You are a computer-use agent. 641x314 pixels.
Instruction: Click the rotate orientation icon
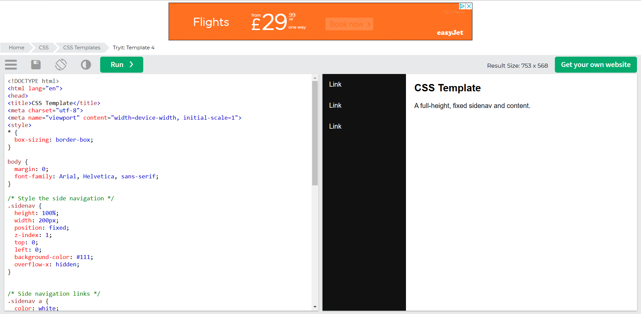[x=61, y=65]
